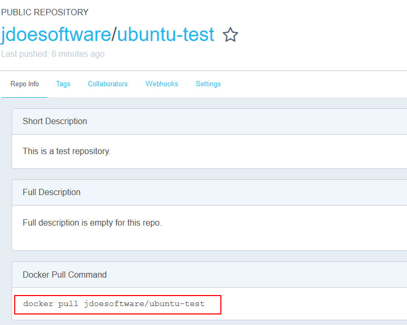Open the repository Settings tab

(208, 84)
